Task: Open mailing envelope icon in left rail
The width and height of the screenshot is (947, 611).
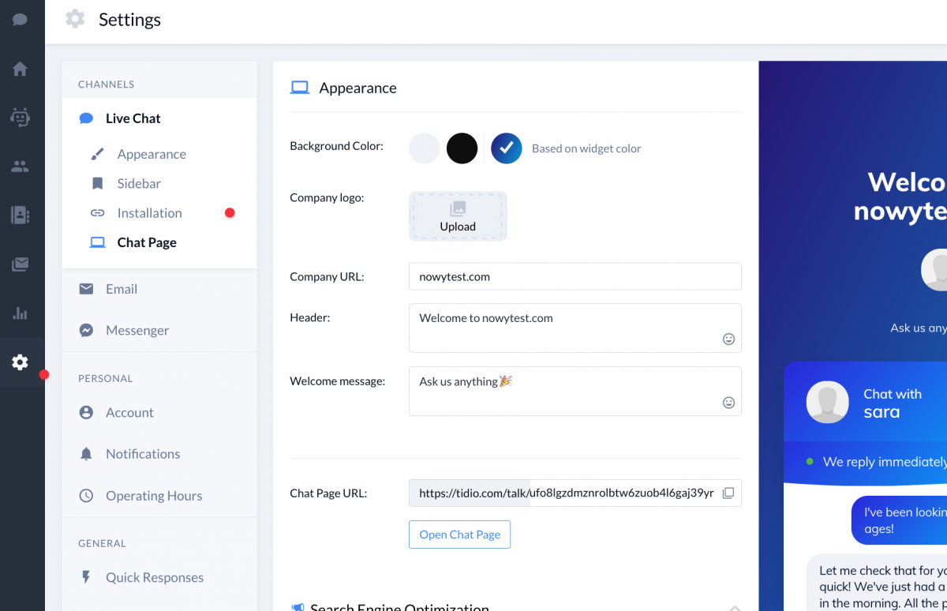Action: (20, 264)
